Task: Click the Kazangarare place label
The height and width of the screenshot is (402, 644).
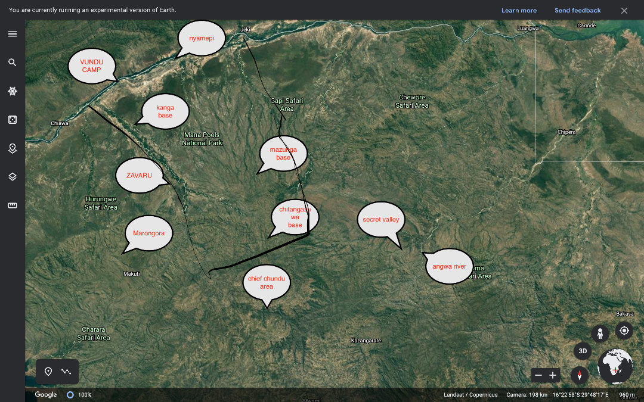Action: (x=366, y=341)
